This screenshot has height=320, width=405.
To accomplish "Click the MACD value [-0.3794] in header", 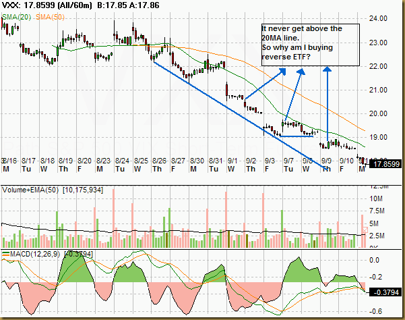I will [78, 254].
